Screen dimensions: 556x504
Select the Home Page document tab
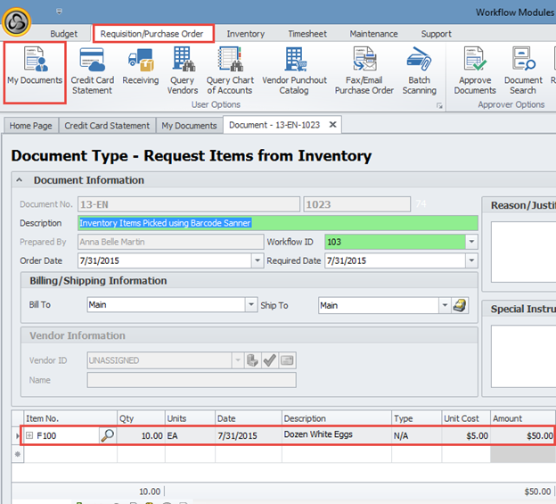pos(31,126)
